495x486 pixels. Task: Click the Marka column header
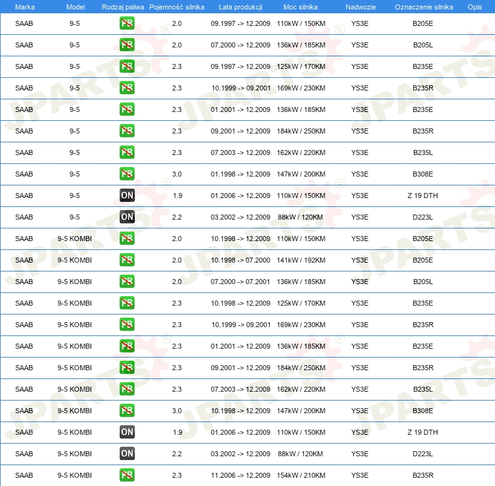click(x=25, y=7)
